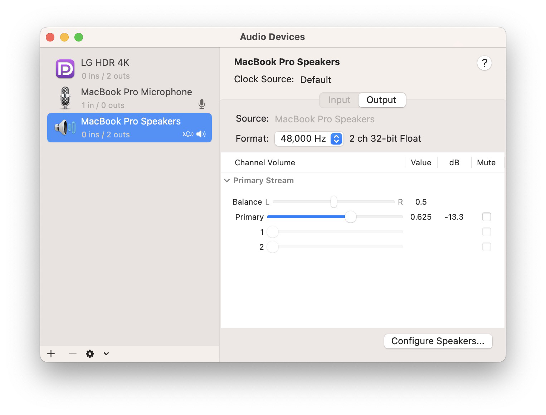The height and width of the screenshot is (415, 546).
Task: Click the Value column header
Action: pyautogui.click(x=421, y=163)
